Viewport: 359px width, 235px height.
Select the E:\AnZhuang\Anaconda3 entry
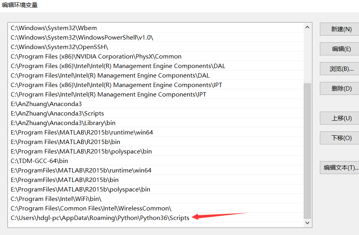pos(156,104)
